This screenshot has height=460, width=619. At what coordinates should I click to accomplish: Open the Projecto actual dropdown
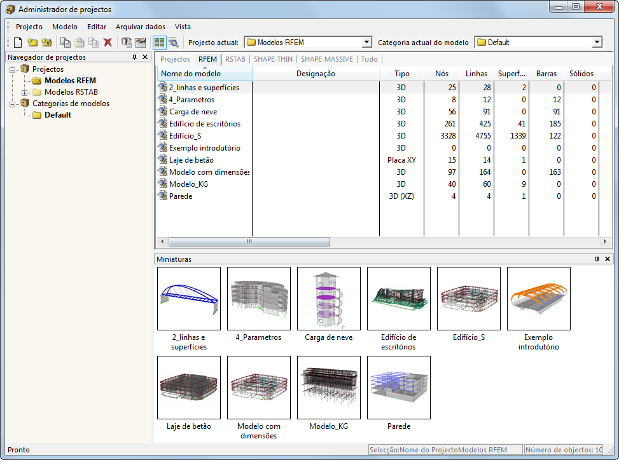tap(366, 42)
